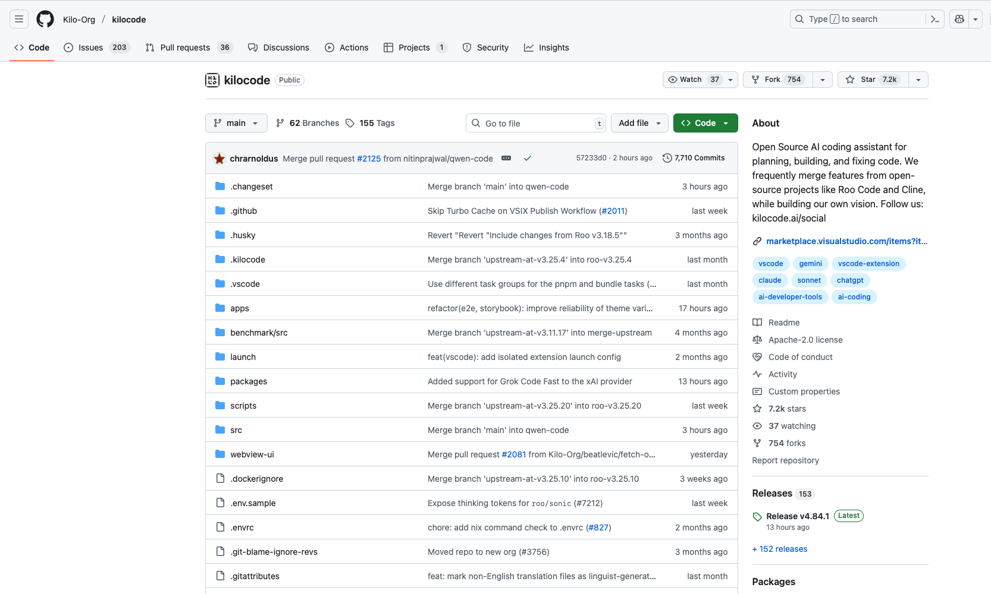Open the Actions tab

point(347,48)
